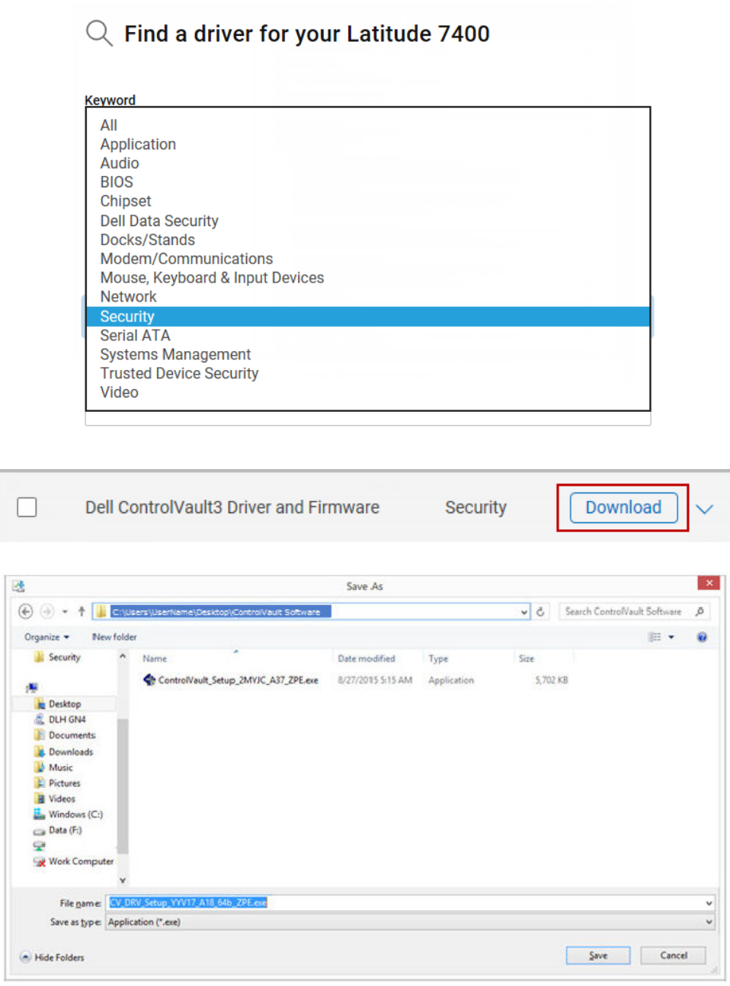Choose Application from the Keyword list
730x986 pixels.
[x=138, y=144]
